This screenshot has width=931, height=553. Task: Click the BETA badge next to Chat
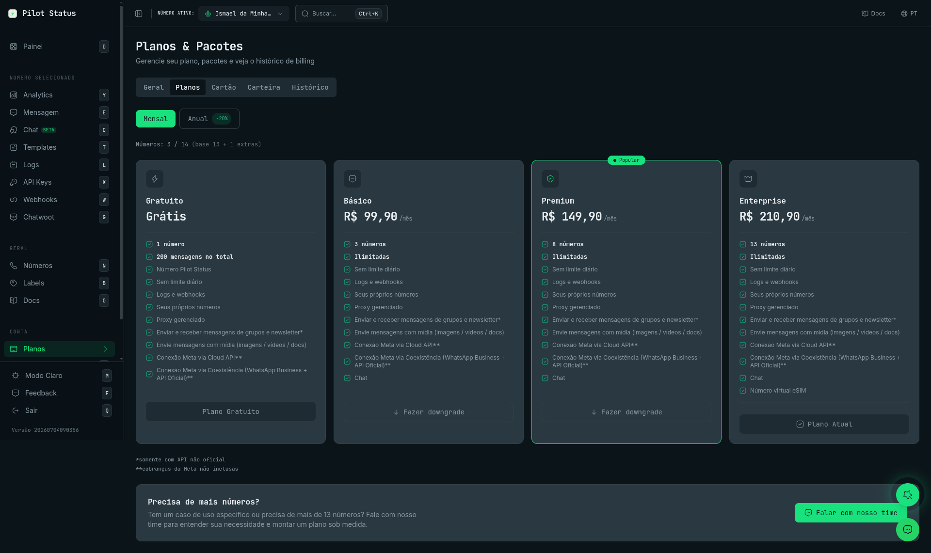click(x=48, y=130)
